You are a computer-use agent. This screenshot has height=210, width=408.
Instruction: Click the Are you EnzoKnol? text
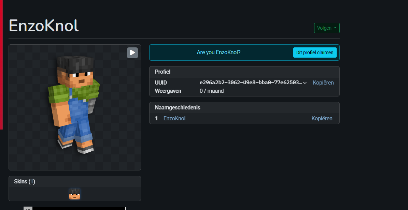219,52
